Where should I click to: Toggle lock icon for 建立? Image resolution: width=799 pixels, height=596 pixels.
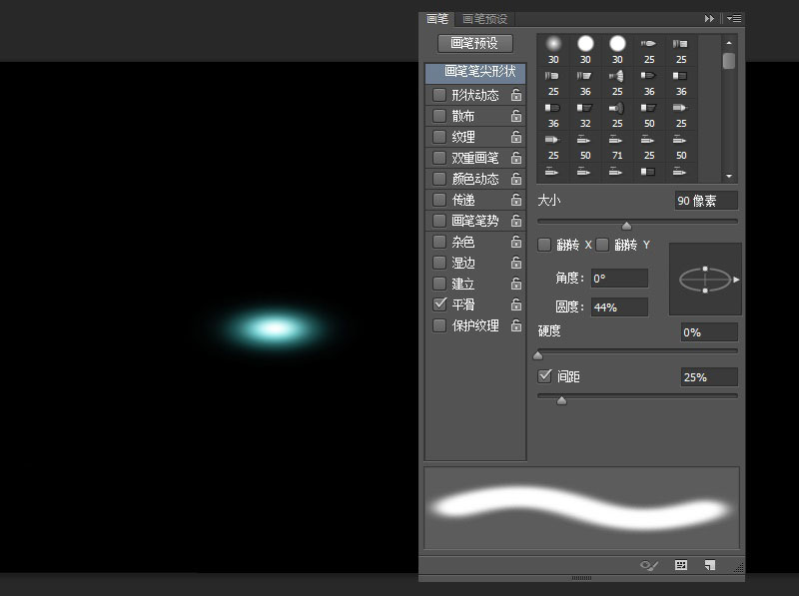(516, 283)
